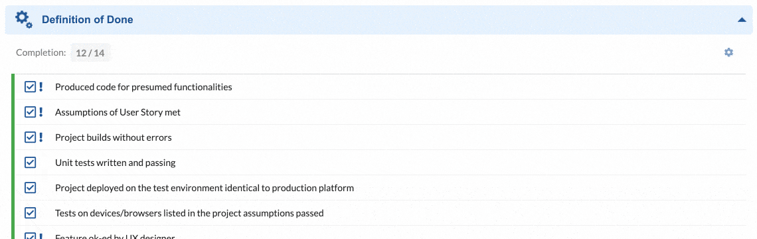Toggle Unit tests written and passing checkbox

(30, 162)
